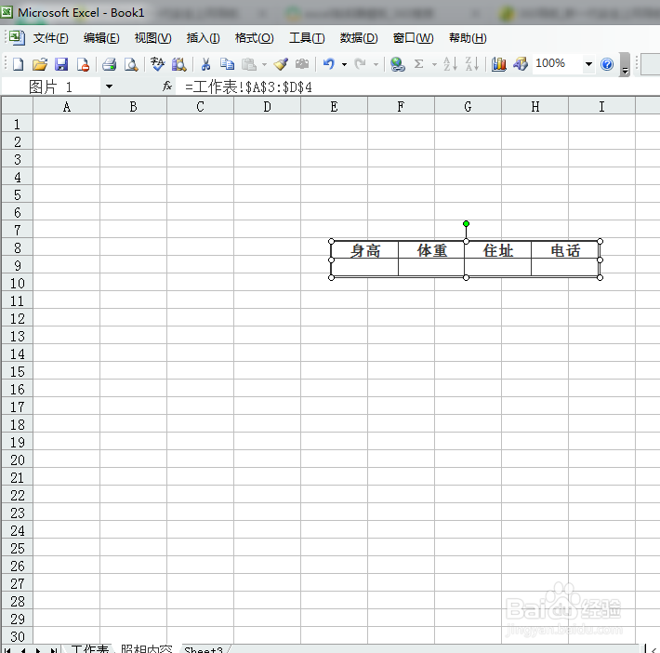
Task: Sort ascending with the A-Z icon
Action: [x=451, y=64]
